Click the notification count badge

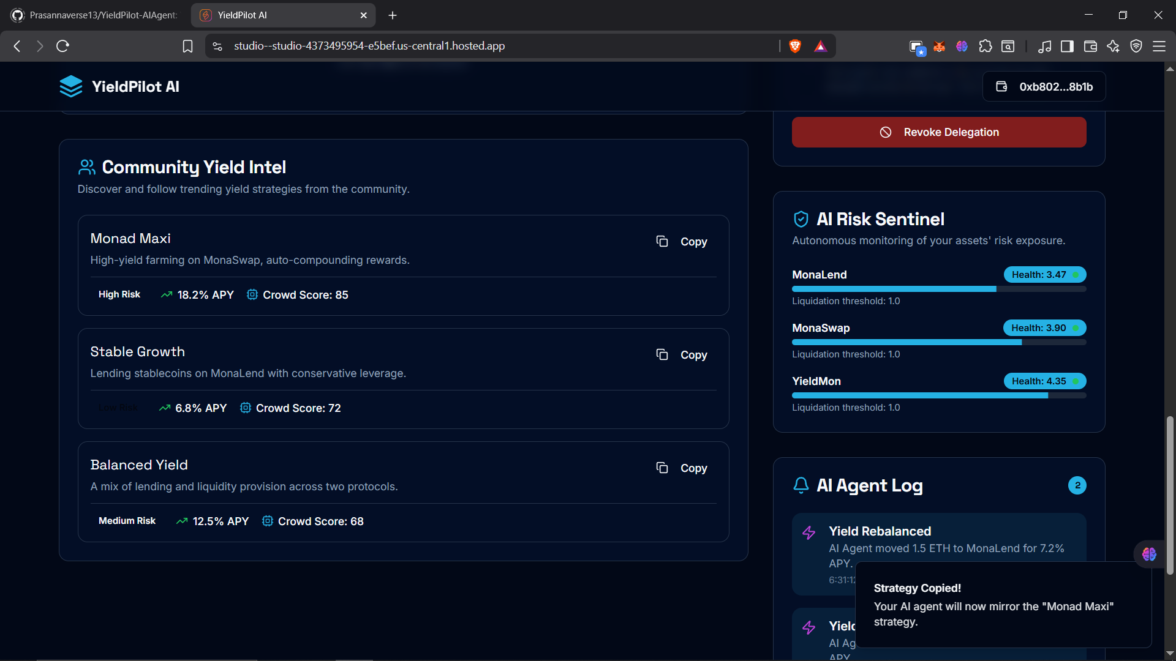click(x=1077, y=485)
